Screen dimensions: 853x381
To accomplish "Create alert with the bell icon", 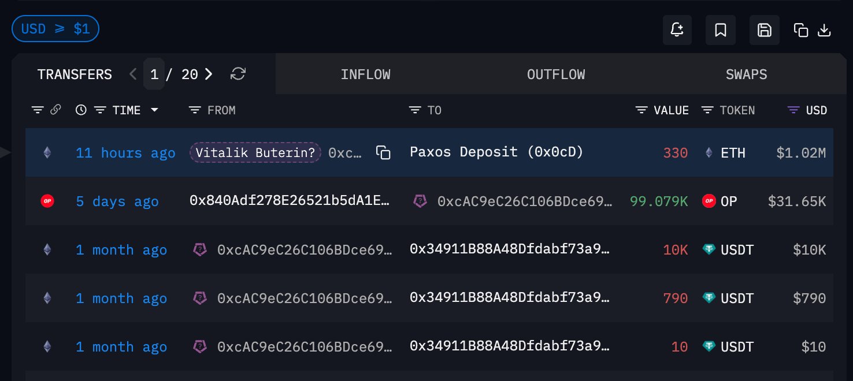I will click(677, 30).
